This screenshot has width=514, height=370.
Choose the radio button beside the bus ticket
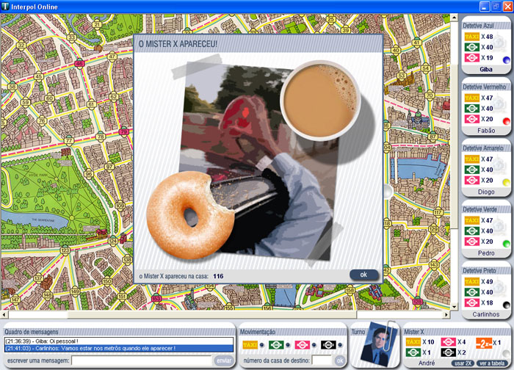(x=287, y=344)
